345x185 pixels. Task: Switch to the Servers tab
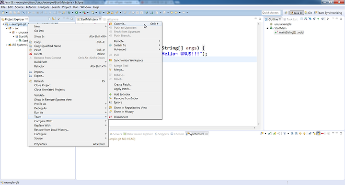[116, 134]
